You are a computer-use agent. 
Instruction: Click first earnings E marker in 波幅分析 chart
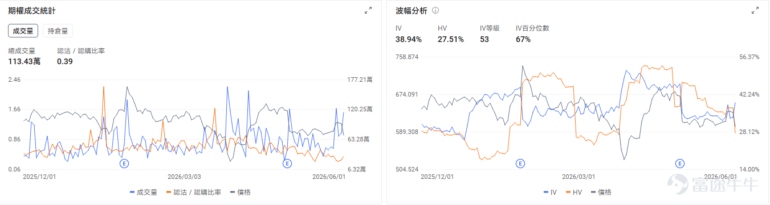click(520, 164)
